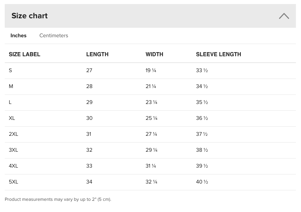Click the SLEEVE LENGTH column header

pyautogui.click(x=218, y=54)
